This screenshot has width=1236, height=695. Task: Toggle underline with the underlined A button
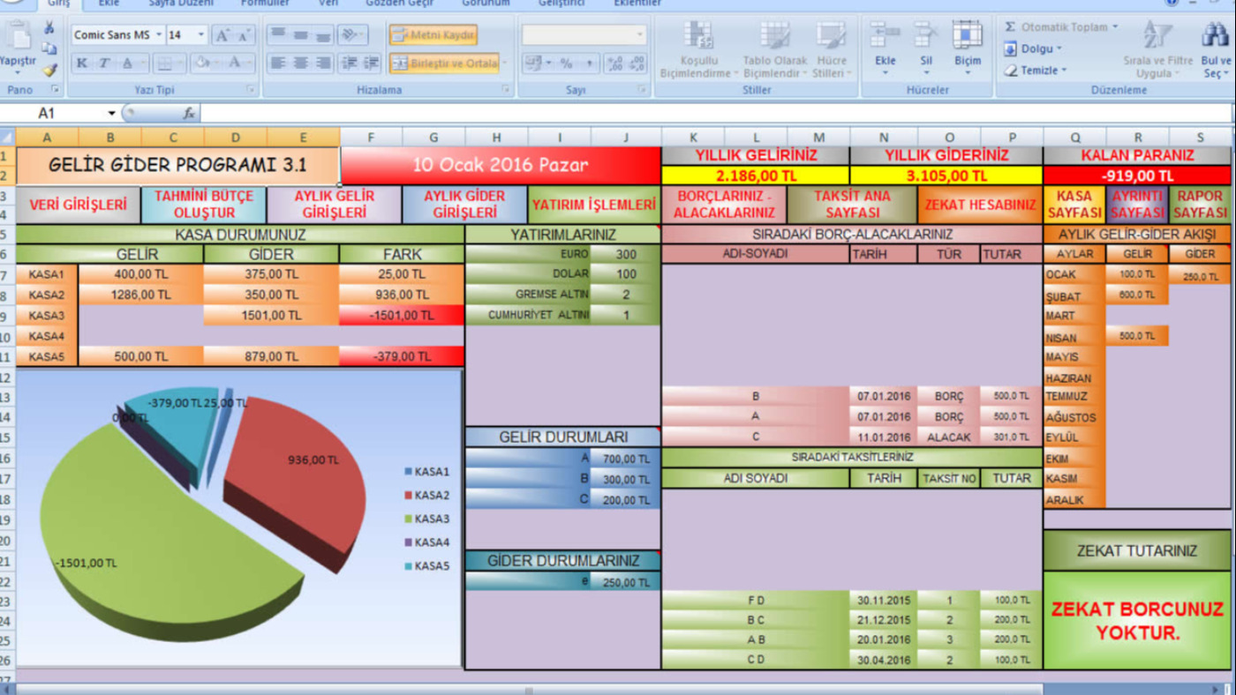(x=127, y=63)
